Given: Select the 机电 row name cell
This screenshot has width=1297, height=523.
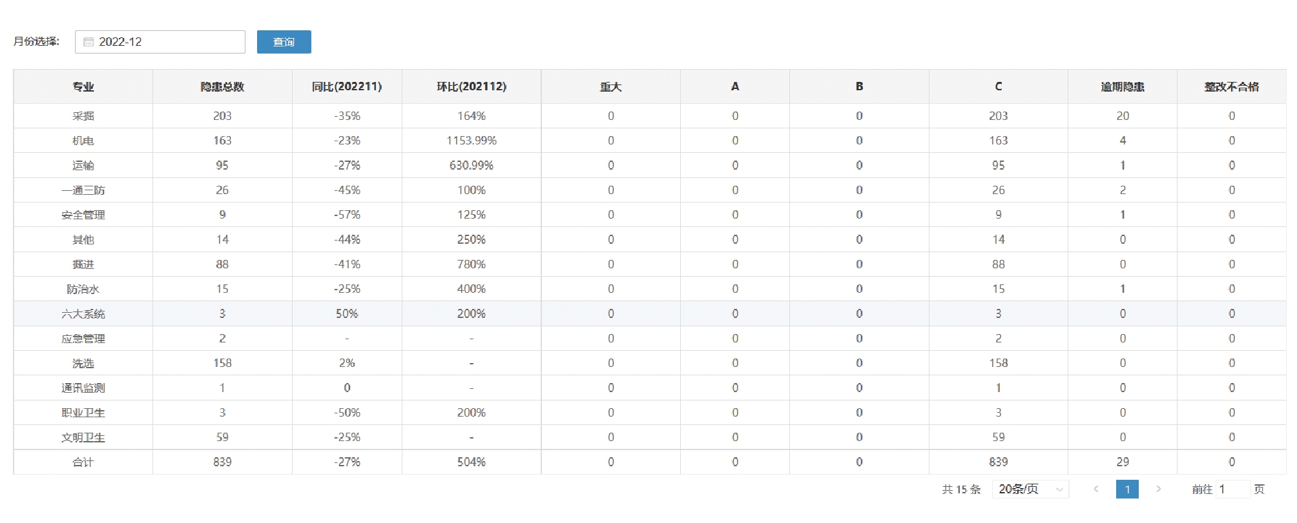Looking at the screenshot, I should 83,141.
